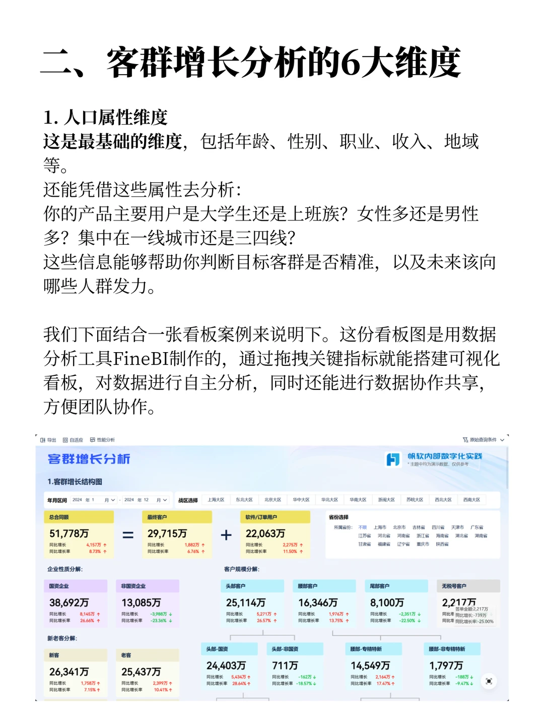Select the 河北省 province option

(384, 536)
